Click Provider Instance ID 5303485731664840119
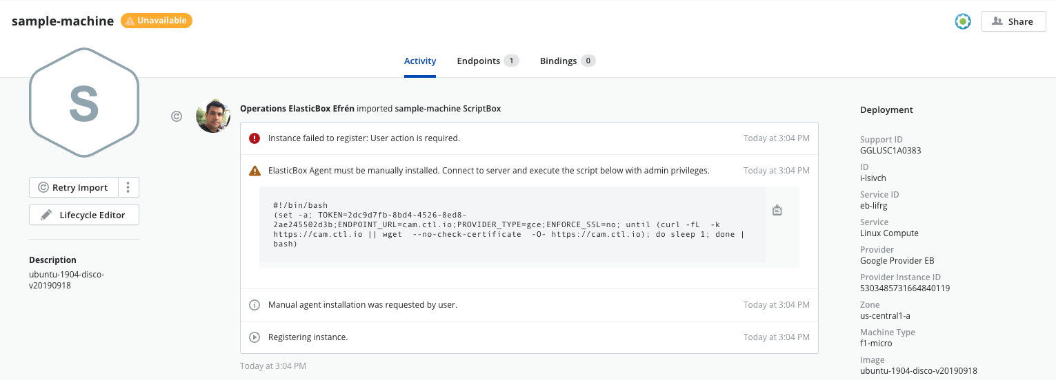This screenshot has height=380, width=1056. [905, 288]
